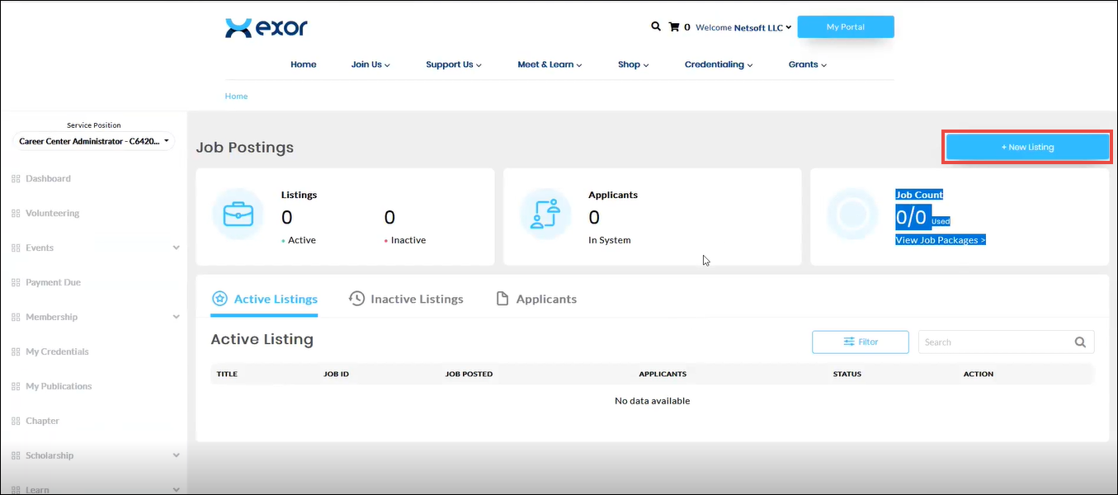Click the Filter button
1118x495 pixels.
[860, 342]
